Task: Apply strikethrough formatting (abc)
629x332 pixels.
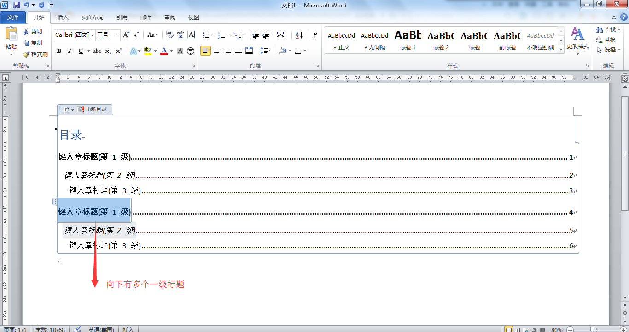Action: 97,51
